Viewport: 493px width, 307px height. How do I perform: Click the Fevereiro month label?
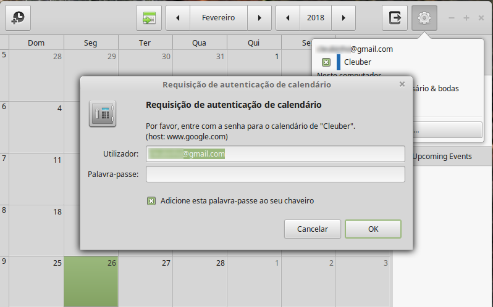pyautogui.click(x=218, y=18)
